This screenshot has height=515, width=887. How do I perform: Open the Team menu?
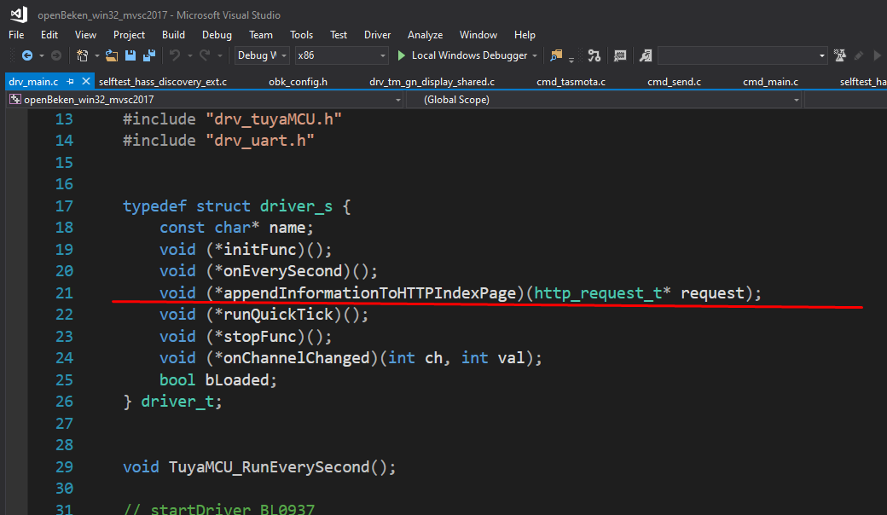[x=261, y=35]
